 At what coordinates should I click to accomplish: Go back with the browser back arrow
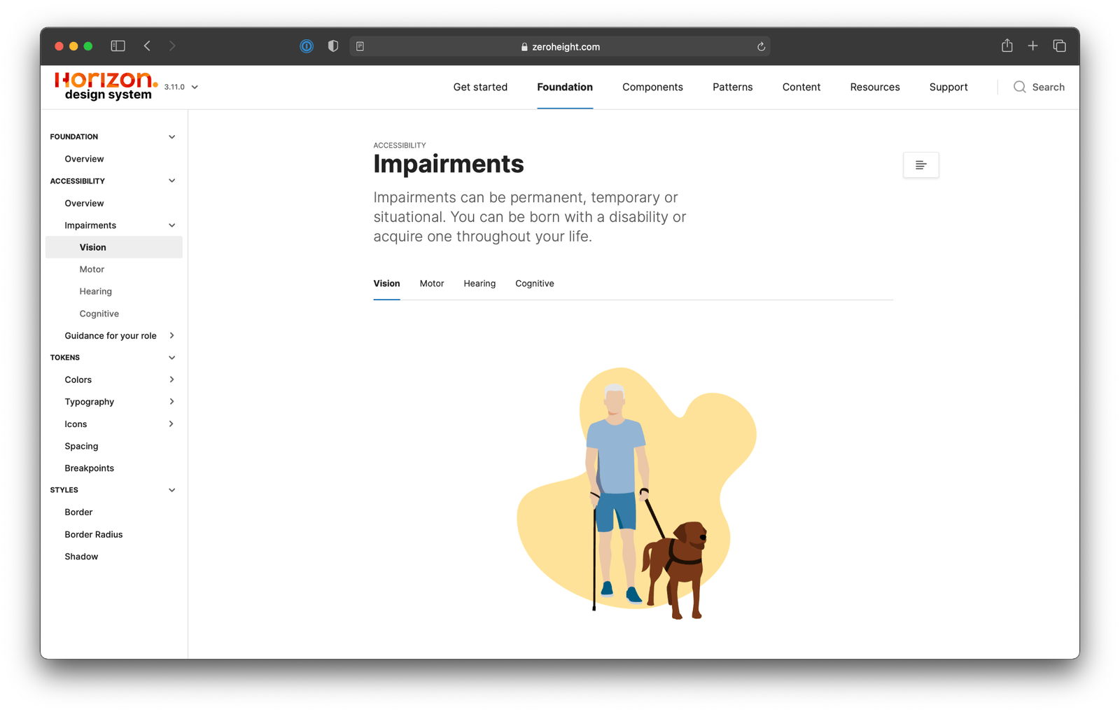(x=147, y=46)
